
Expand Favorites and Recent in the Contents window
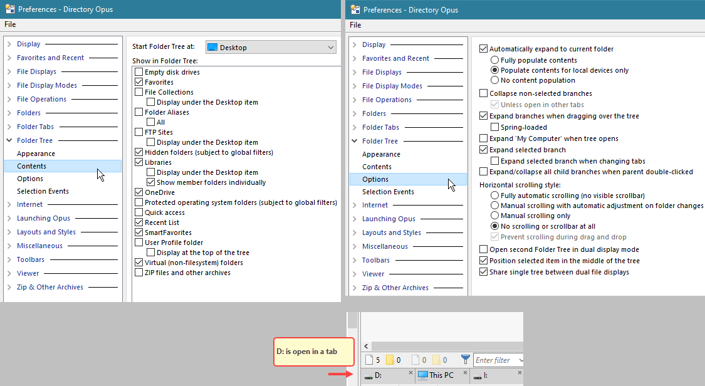(9, 58)
